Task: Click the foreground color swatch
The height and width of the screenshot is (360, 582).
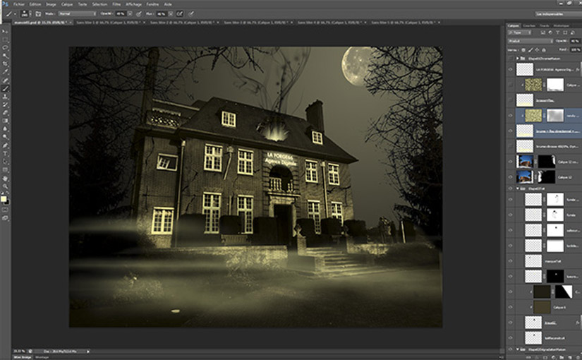Action: (x=4, y=200)
